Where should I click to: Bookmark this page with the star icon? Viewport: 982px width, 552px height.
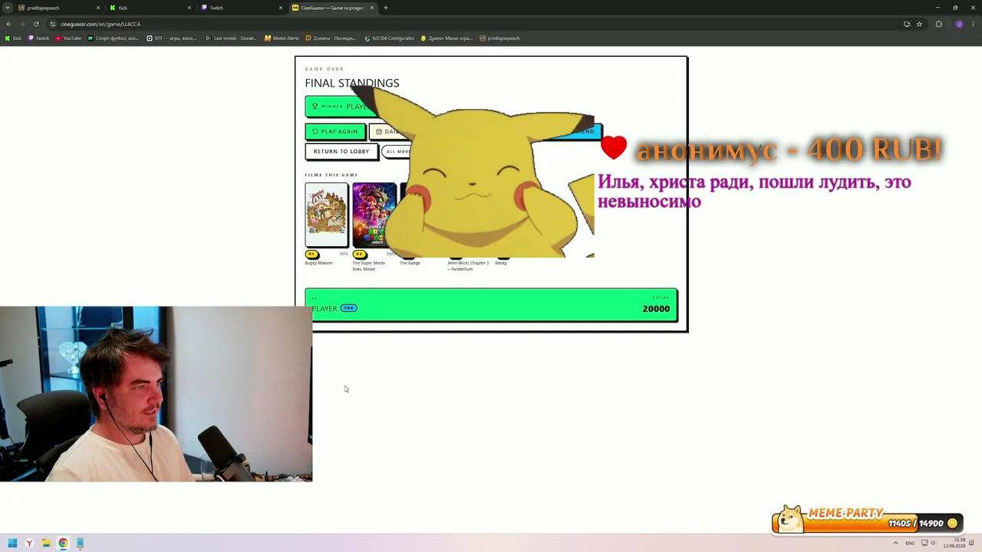pyautogui.click(x=919, y=24)
